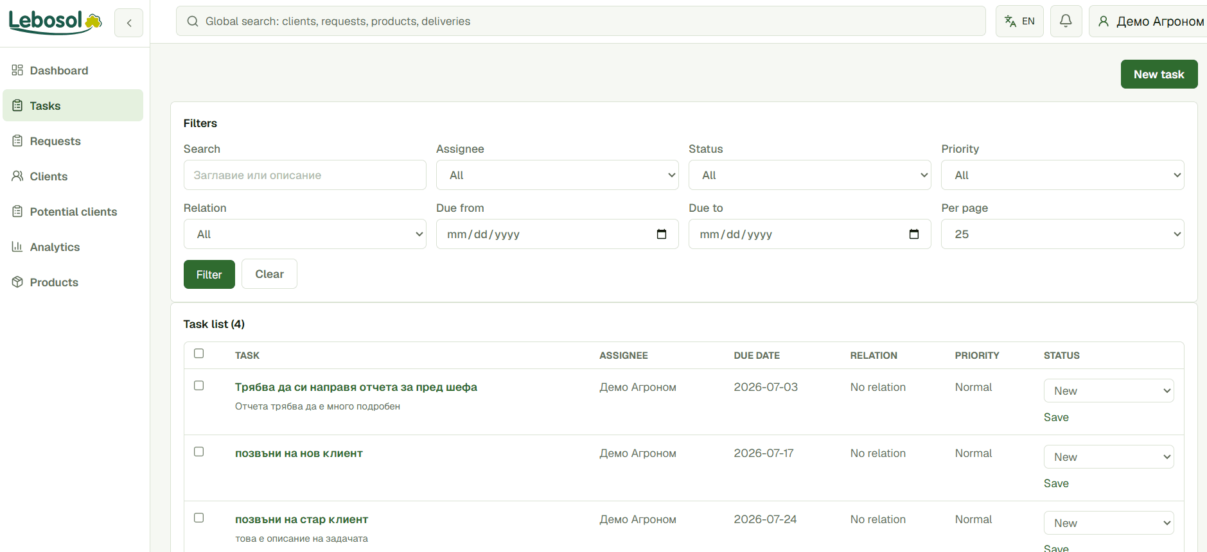The width and height of the screenshot is (1207, 552).
Task: Reset filters with the Clear button
Action: pos(269,274)
